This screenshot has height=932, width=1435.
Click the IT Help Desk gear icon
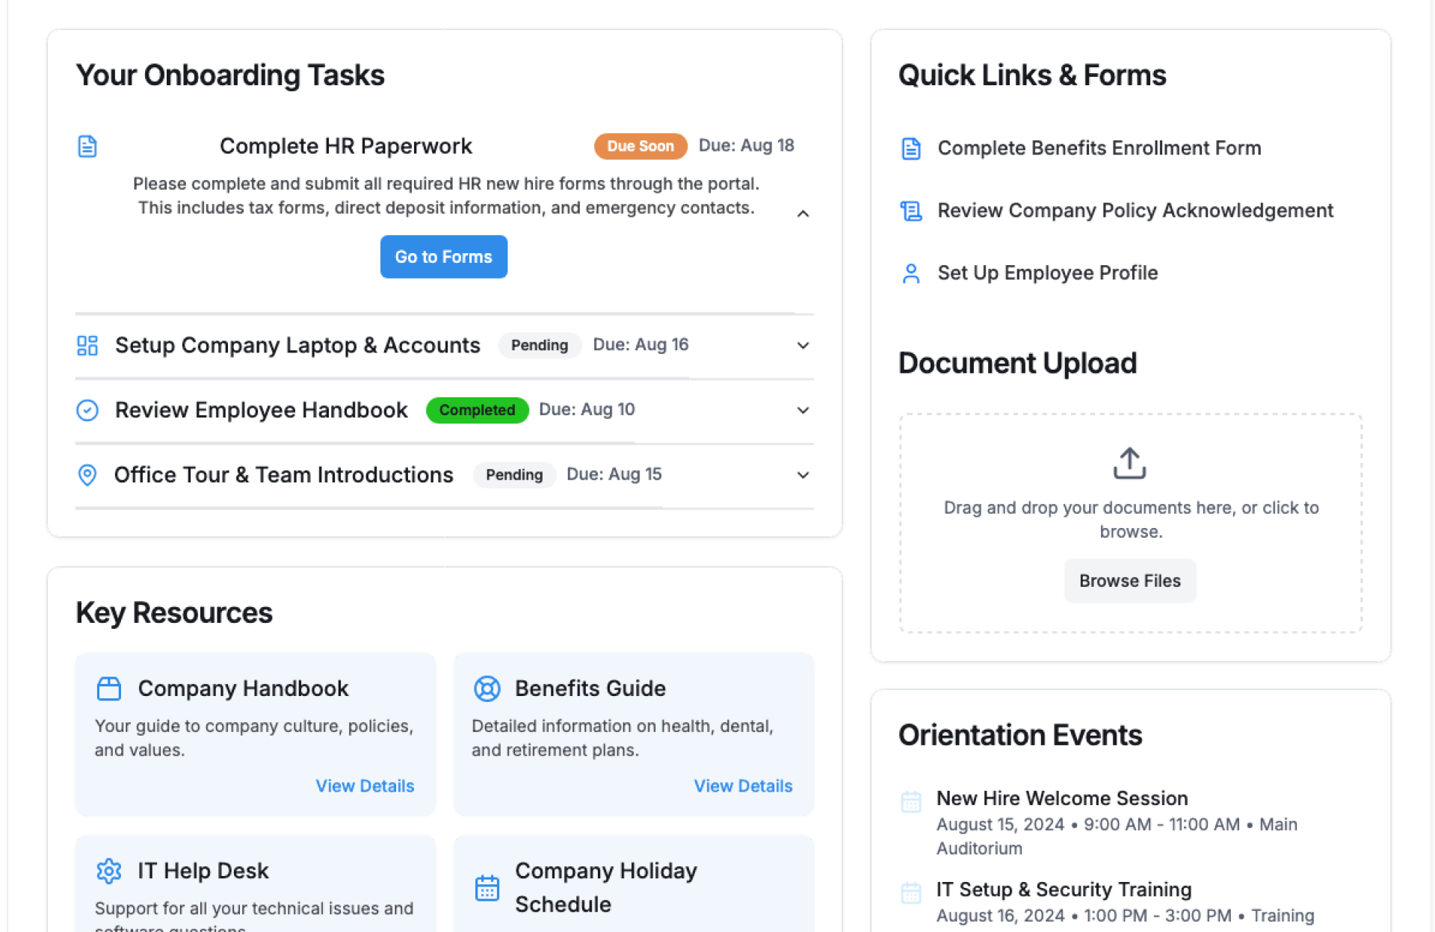point(109,871)
